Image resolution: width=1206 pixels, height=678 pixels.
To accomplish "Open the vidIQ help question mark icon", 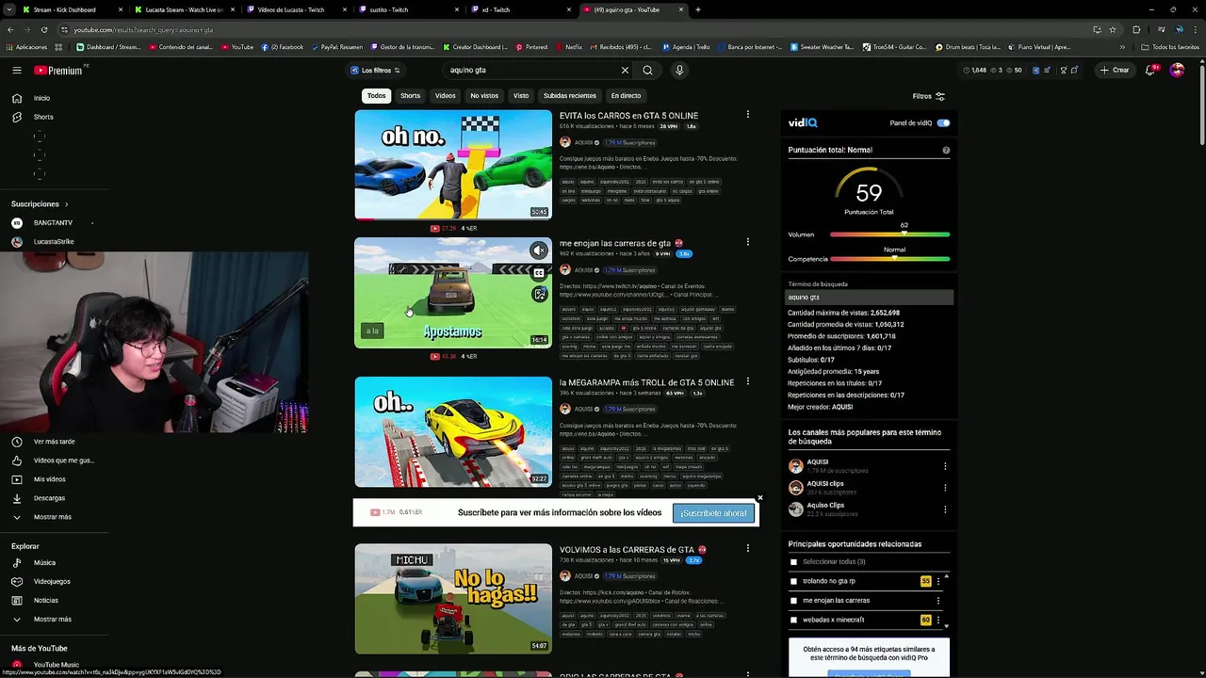I will (x=946, y=150).
